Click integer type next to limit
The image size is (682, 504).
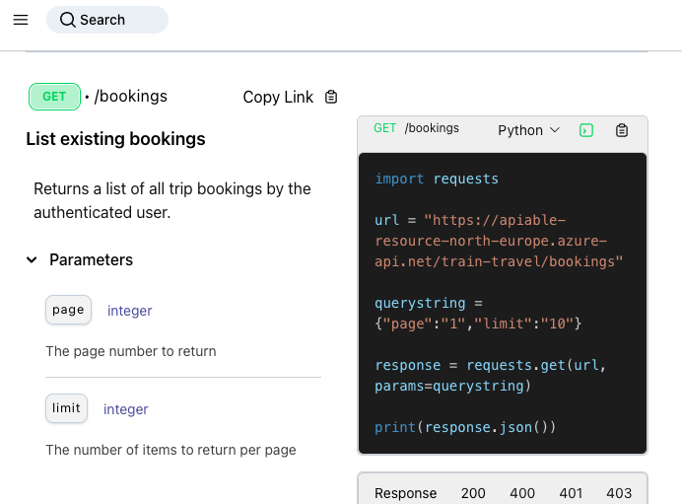126,409
